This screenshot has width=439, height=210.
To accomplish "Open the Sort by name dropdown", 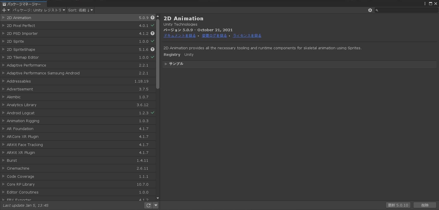I will coord(80,10).
